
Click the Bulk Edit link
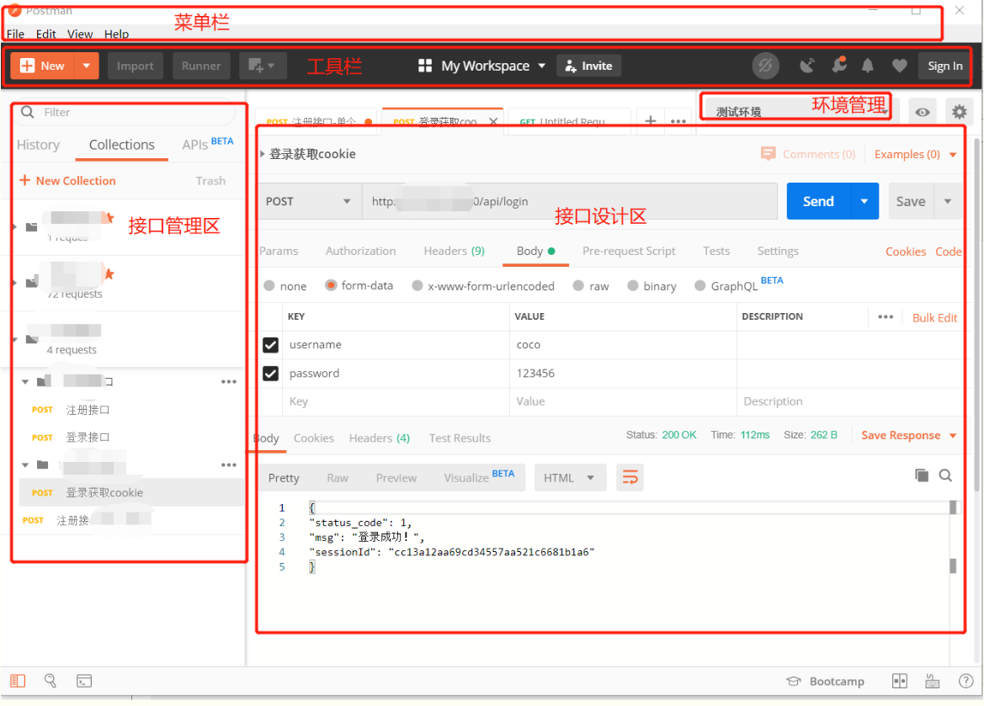[934, 317]
